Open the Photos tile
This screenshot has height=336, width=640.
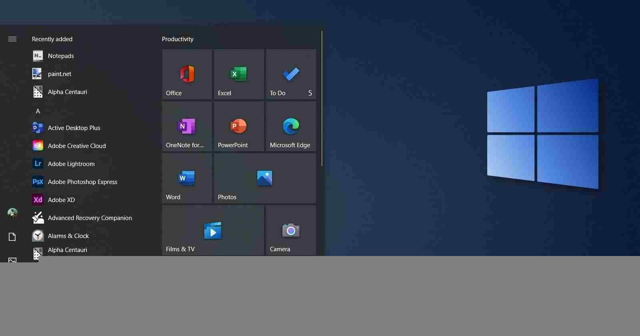(265, 178)
